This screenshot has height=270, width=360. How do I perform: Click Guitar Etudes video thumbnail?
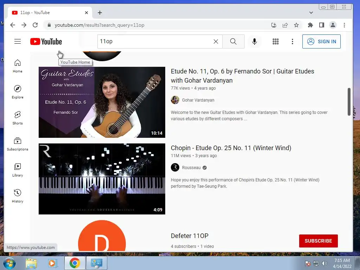click(102, 102)
